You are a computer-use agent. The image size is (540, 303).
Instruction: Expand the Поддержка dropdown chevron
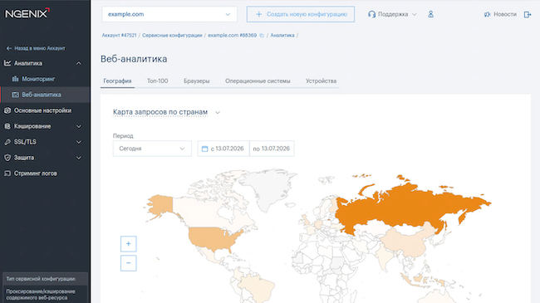[x=415, y=14]
